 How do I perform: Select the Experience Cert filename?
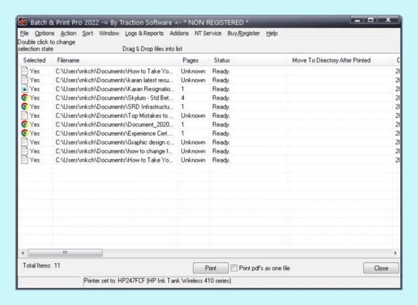(x=114, y=133)
